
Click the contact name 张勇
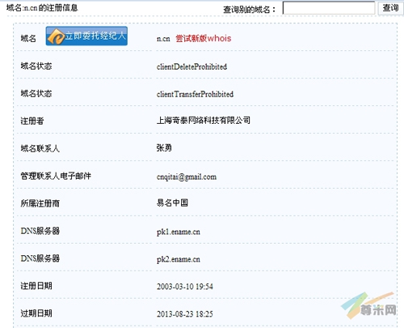(x=164, y=148)
